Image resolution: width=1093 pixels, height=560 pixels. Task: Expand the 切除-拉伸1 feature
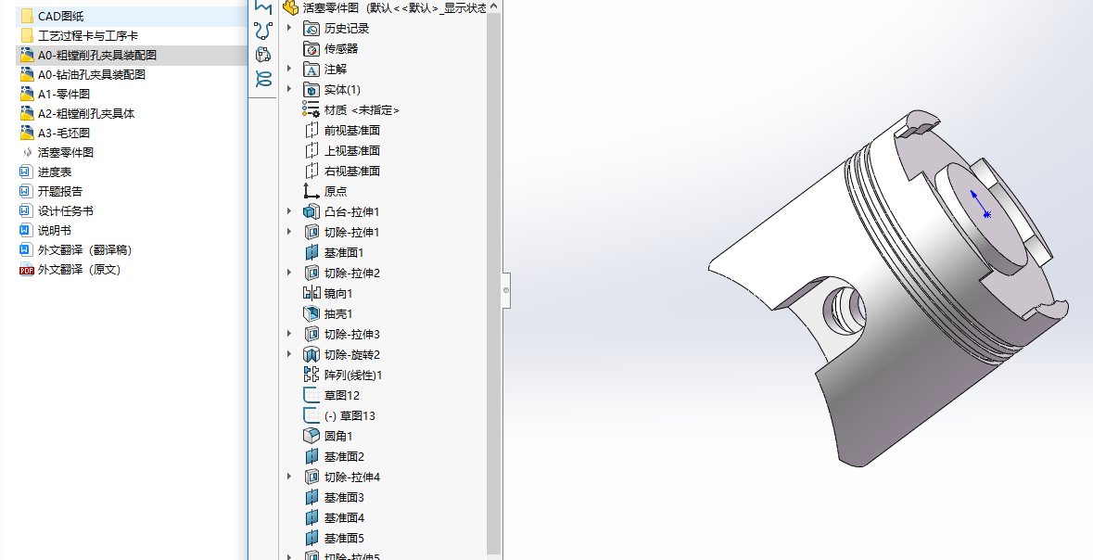click(x=290, y=232)
